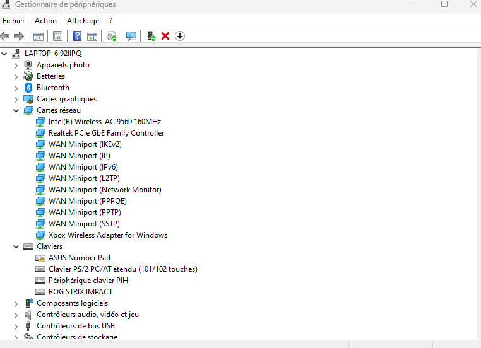Click the Bluetooth category icon
The image size is (481, 348).
(28, 88)
